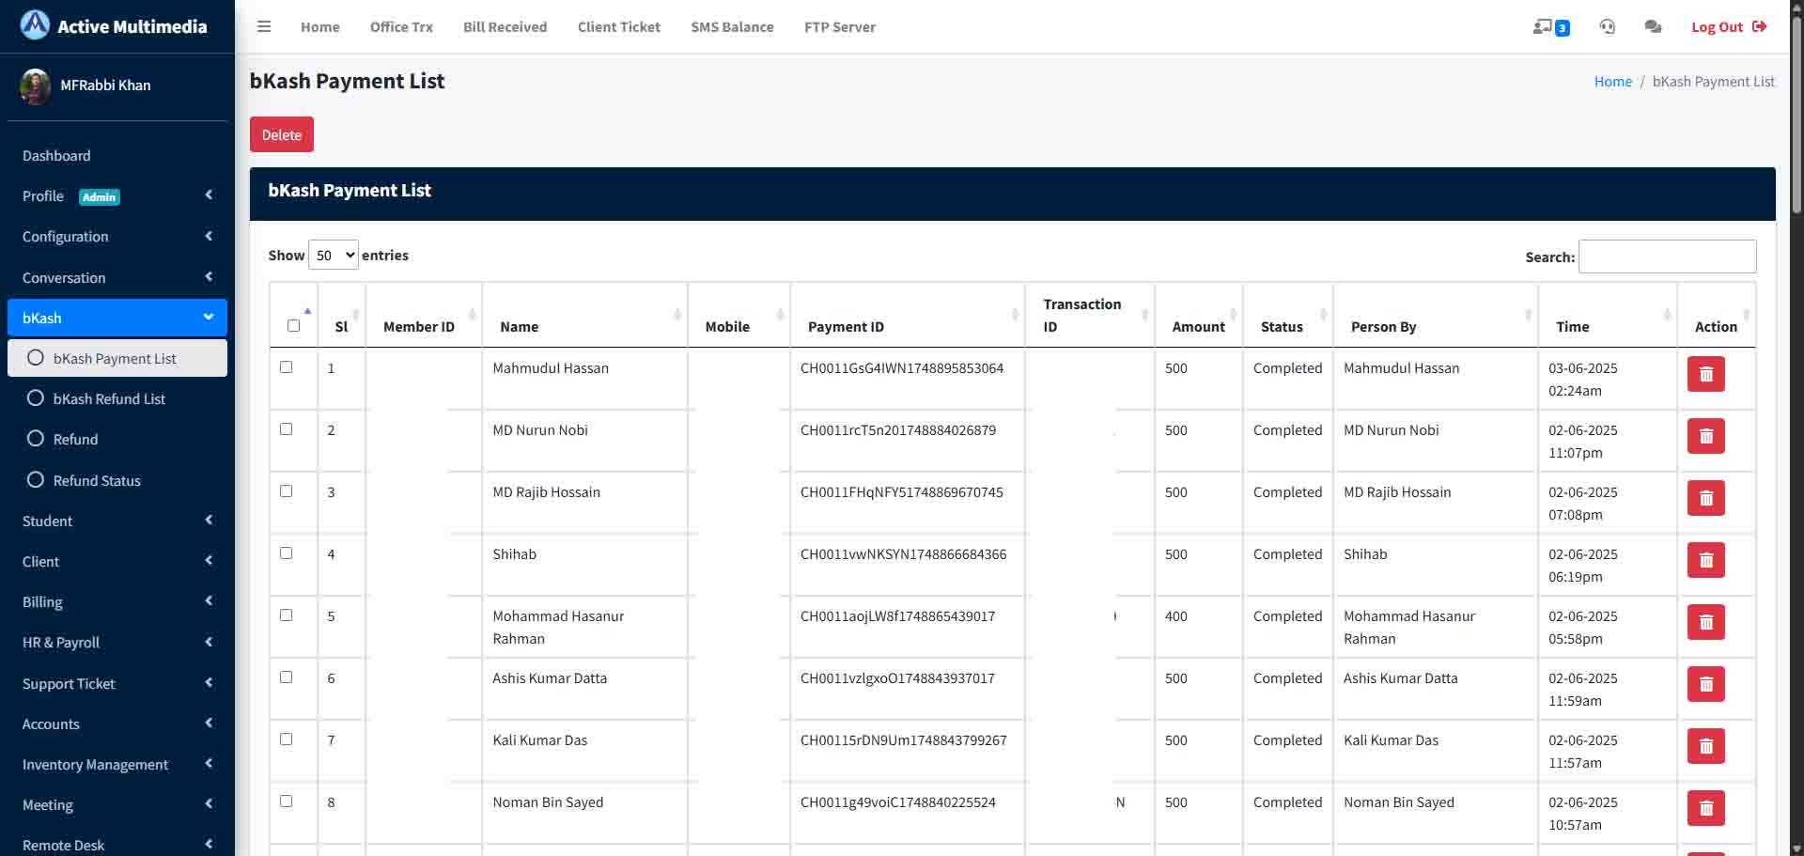Screen dimensions: 1804x856
Task: Delete Mohammad Hasanur Rahman payment via trash icon
Action: [x=1706, y=622]
